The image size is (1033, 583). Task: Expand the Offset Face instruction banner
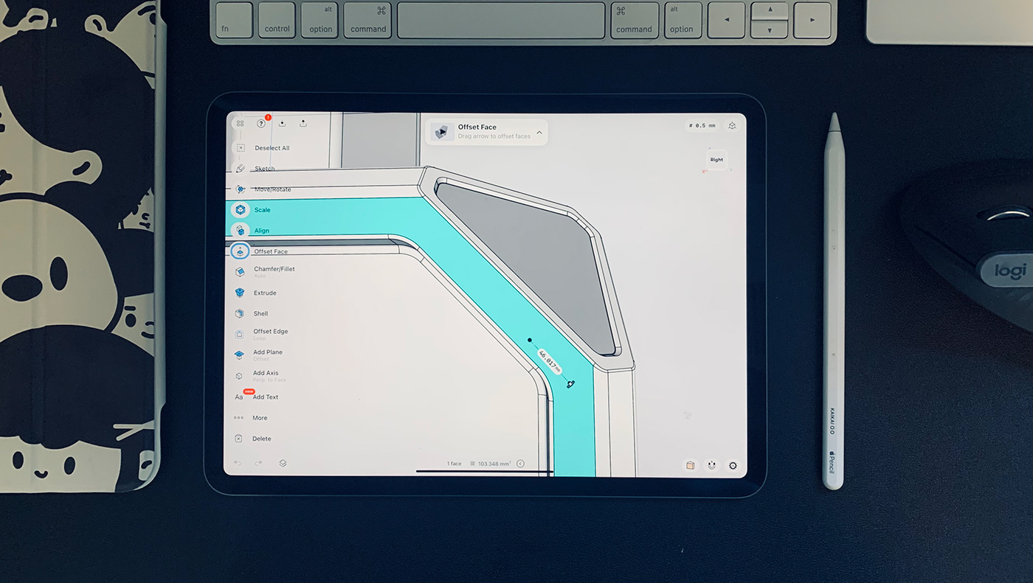click(539, 133)
